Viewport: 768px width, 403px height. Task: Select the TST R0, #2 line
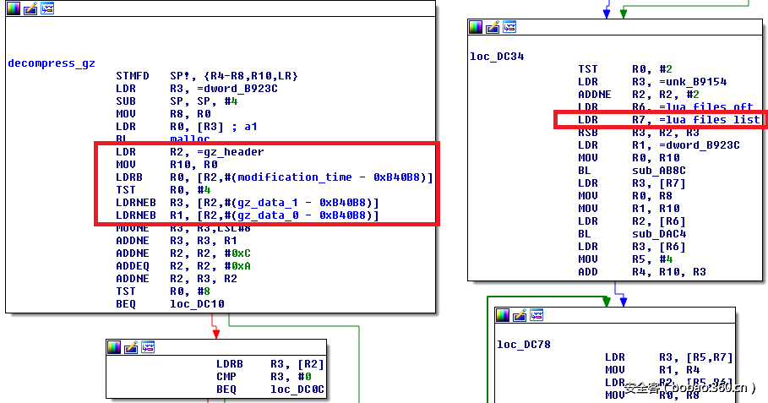[625, 69]
